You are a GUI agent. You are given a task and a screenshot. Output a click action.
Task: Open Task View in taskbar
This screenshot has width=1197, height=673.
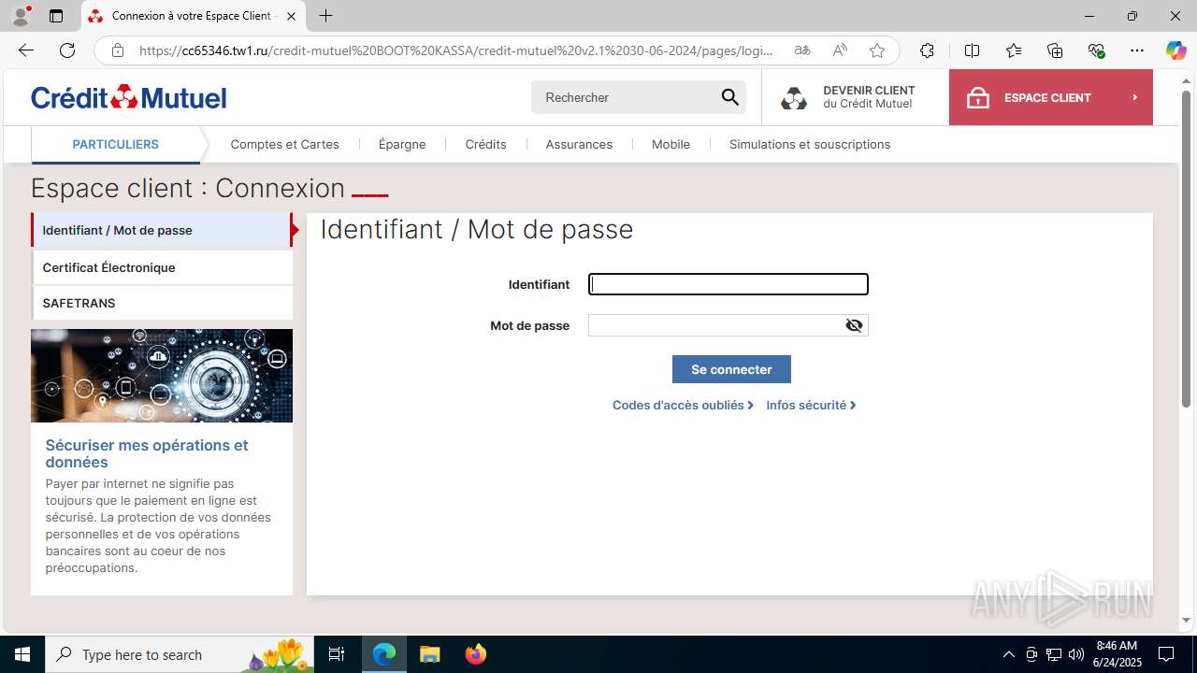(x=337, y=654)
